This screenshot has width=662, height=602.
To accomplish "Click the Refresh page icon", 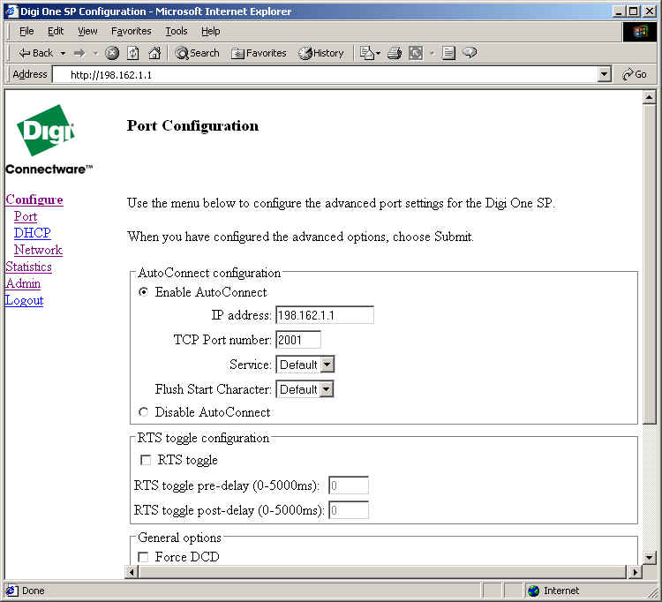I will pos(133,53).
